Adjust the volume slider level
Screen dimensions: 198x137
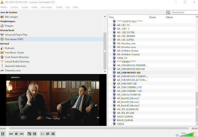[188, 134]
